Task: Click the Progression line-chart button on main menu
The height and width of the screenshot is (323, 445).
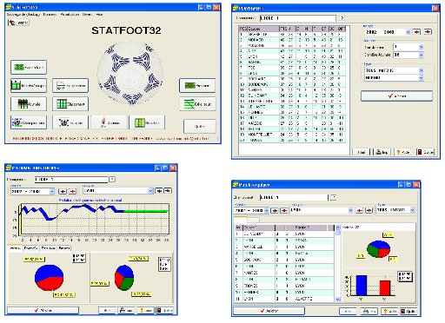Action: click(70, 85)
